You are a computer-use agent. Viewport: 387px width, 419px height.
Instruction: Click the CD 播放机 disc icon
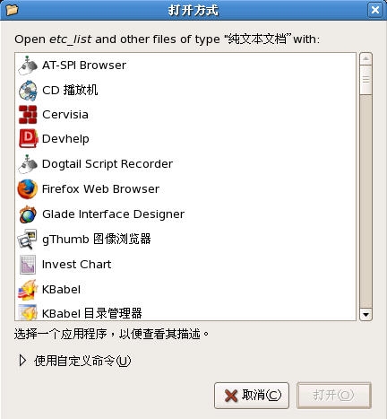[28, 90]
